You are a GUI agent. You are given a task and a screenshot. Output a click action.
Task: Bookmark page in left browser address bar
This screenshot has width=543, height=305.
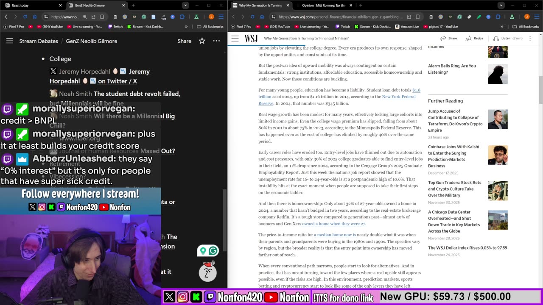102,17
